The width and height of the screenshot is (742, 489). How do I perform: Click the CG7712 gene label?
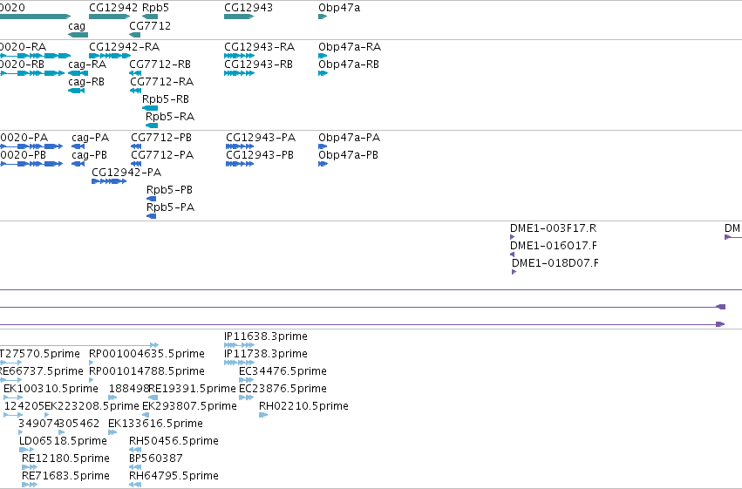(x=150, y=26)
